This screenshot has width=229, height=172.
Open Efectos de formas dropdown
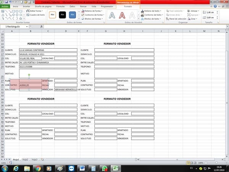click(92, 19)
